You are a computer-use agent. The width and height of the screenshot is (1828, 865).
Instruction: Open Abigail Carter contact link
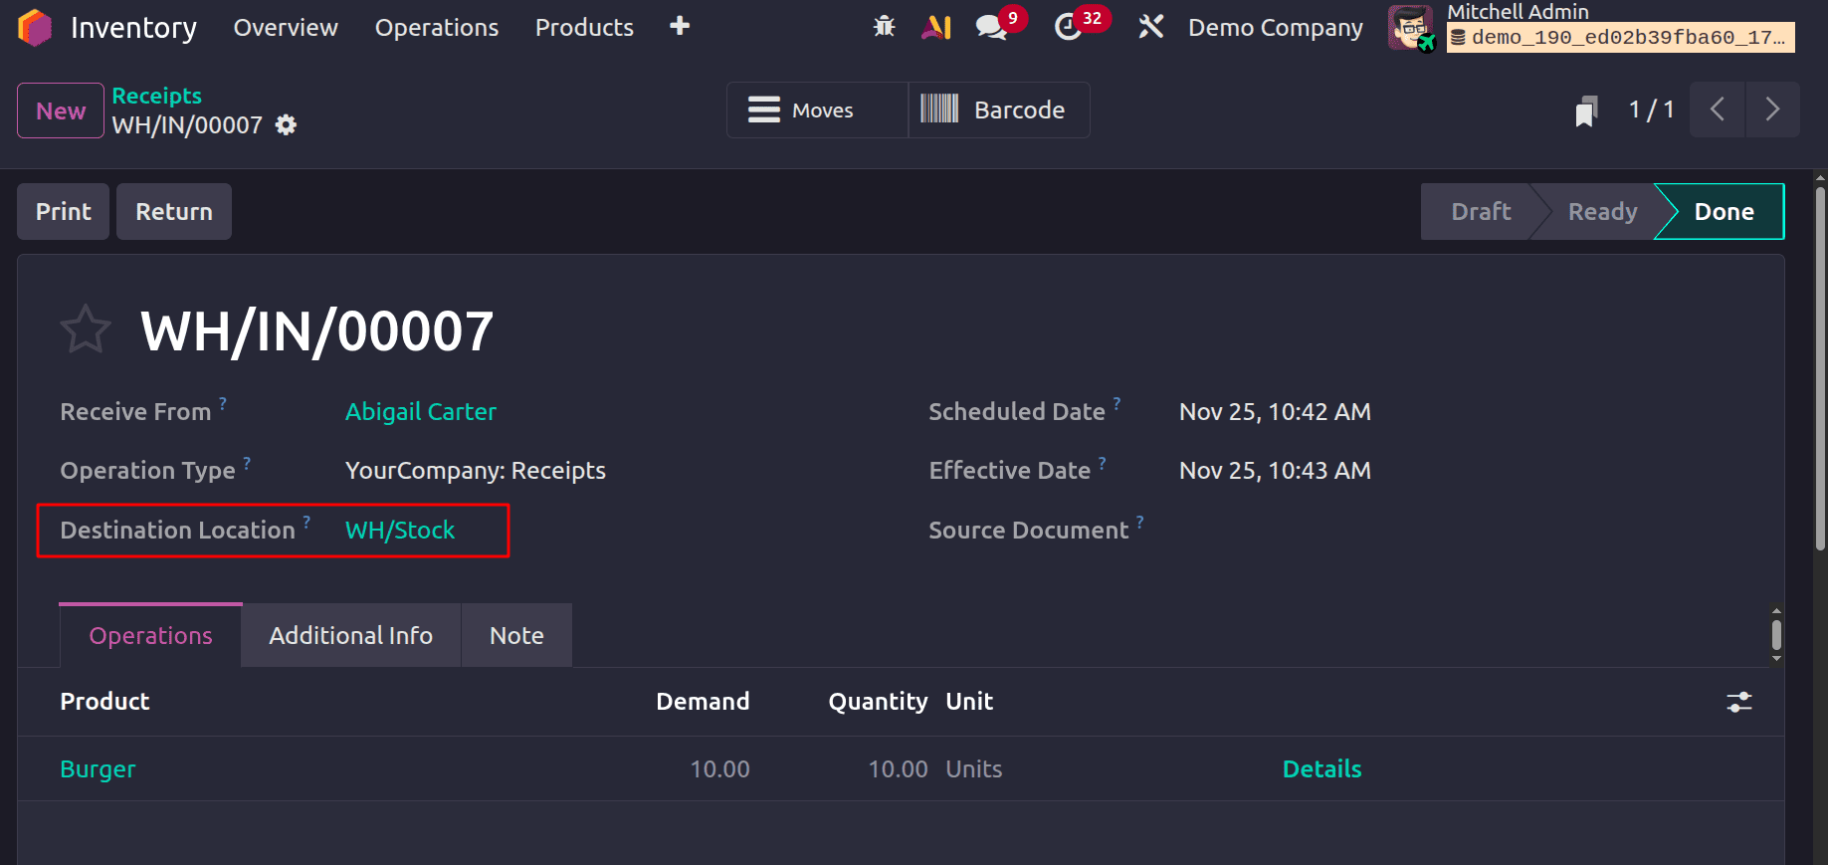coord(421,411)
